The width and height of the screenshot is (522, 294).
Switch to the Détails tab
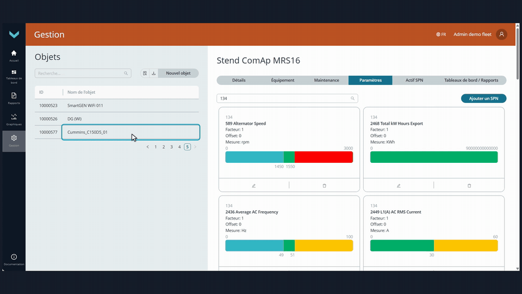239,81
